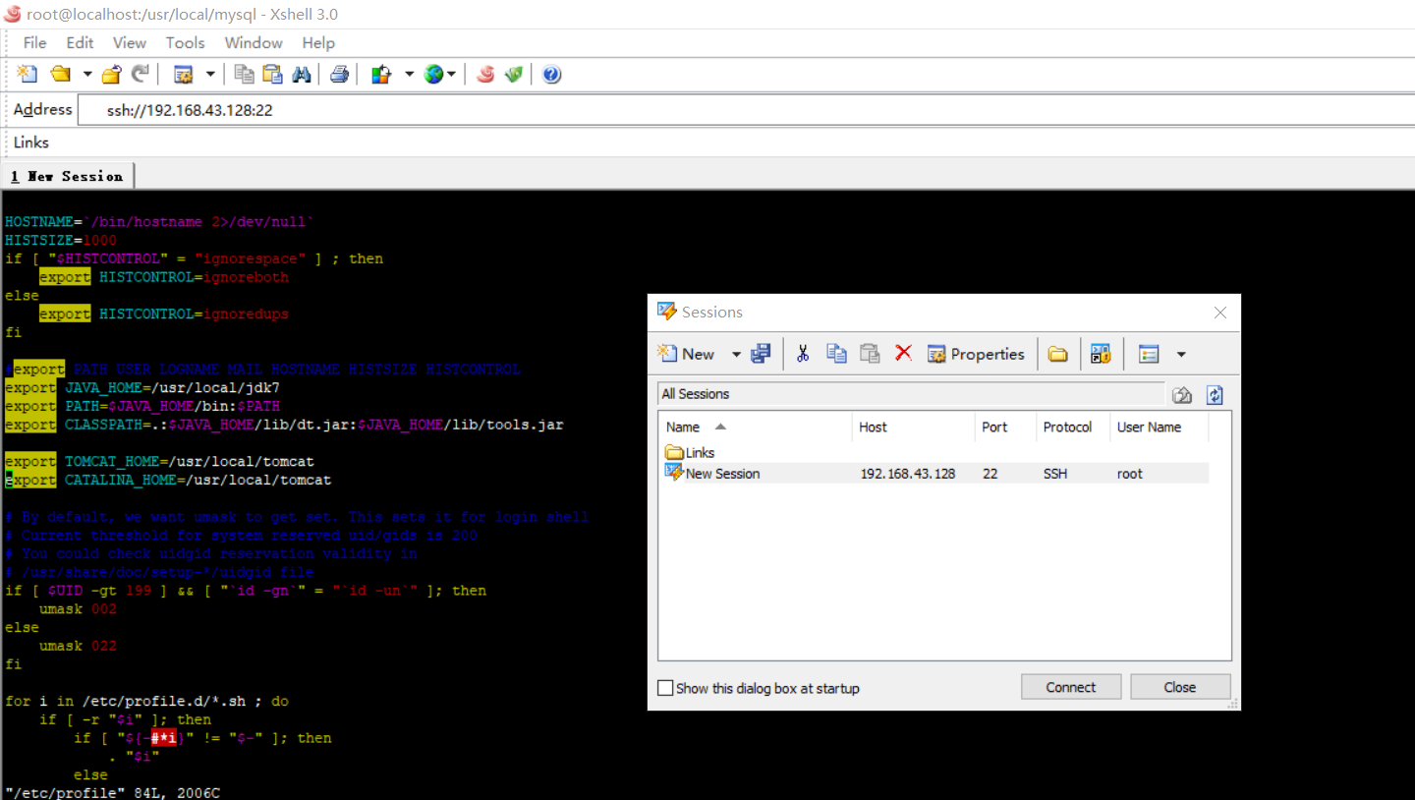The image size is (1415, 800).
Task: Click the printer icon
Action: point(339,74)
